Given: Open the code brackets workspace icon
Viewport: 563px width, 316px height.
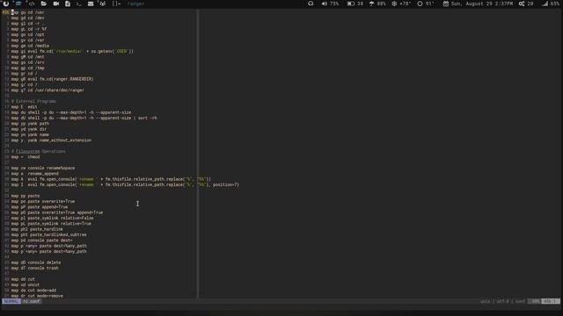Looking at the screenshot, I should point(32,4).
